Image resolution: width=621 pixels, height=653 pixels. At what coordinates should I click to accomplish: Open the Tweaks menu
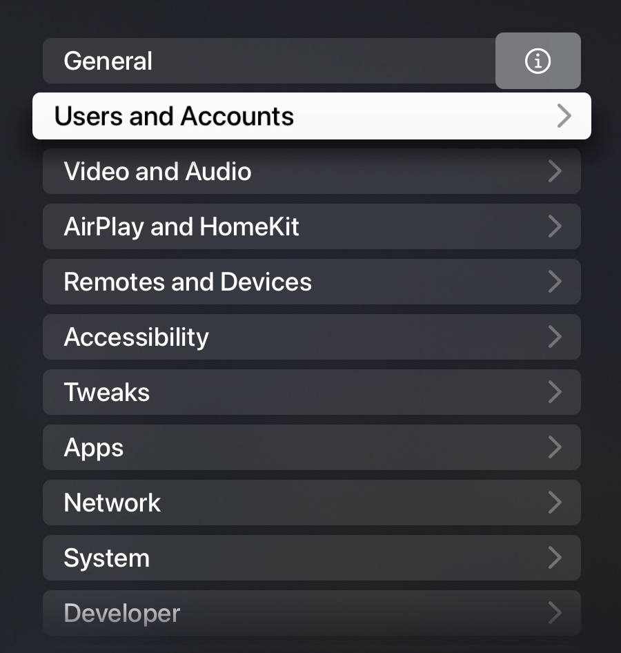(312, 392)
